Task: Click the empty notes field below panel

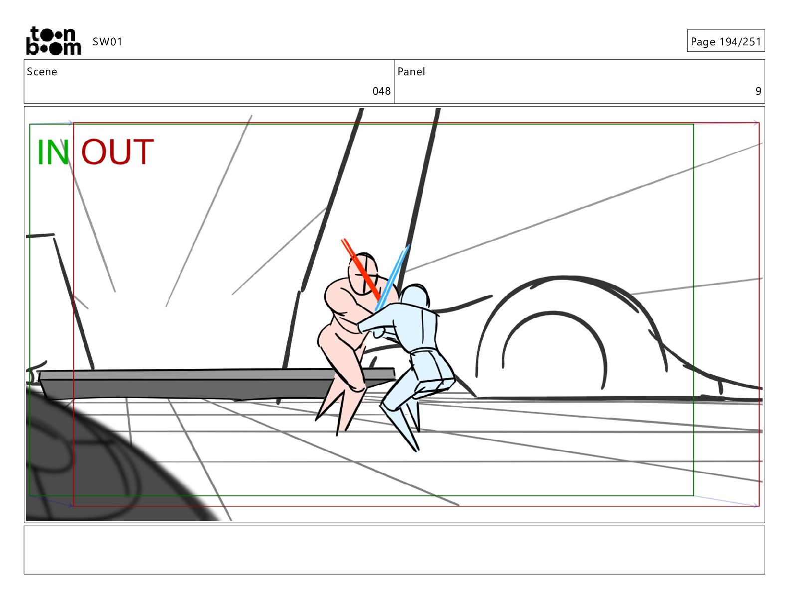Action: [x=394, y=550]
